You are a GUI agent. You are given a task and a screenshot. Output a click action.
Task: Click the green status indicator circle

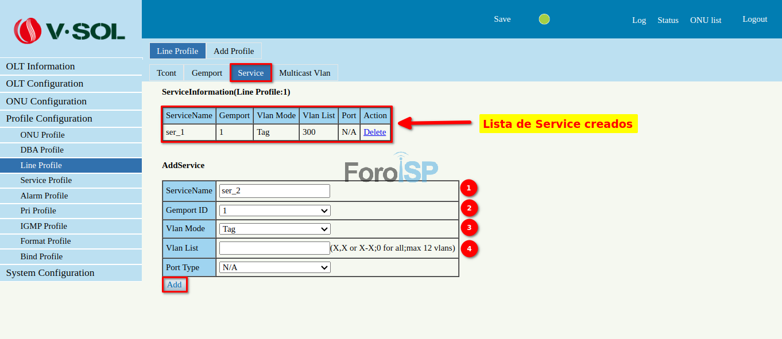544,19
